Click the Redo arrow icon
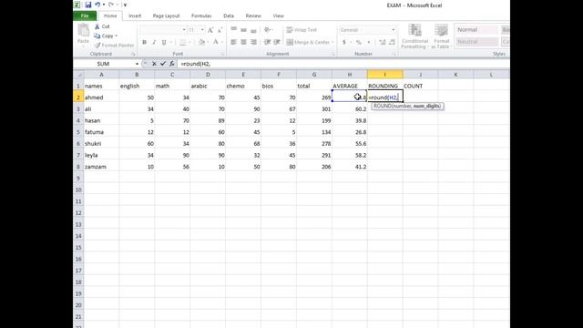 pos(111,5)
